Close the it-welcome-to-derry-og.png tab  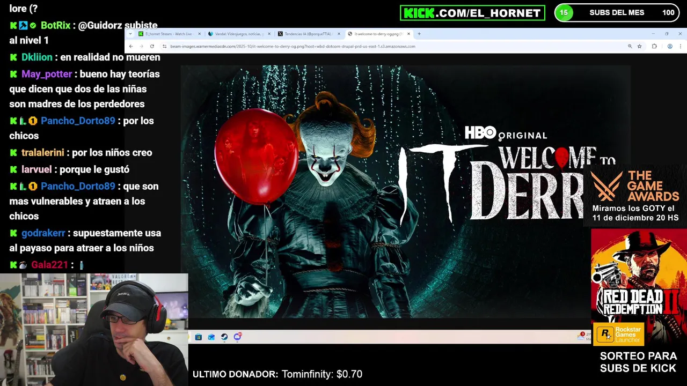(x=408, y=34)
